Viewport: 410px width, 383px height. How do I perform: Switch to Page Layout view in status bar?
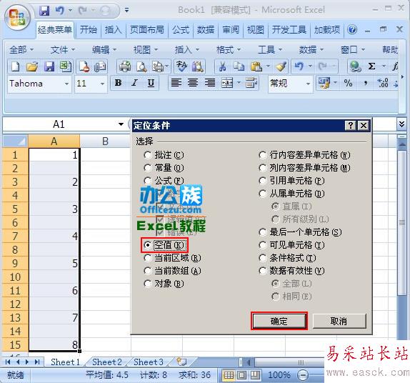click(242, 375)
